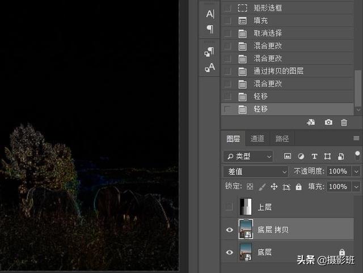Image resolution: width=363 pixels, height=273 pixels.
Task: Select the 上层 layer
Action: (288, 206)
